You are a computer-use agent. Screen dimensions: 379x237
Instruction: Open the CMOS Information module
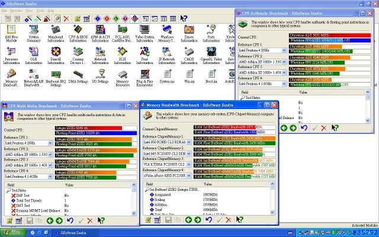189,56
